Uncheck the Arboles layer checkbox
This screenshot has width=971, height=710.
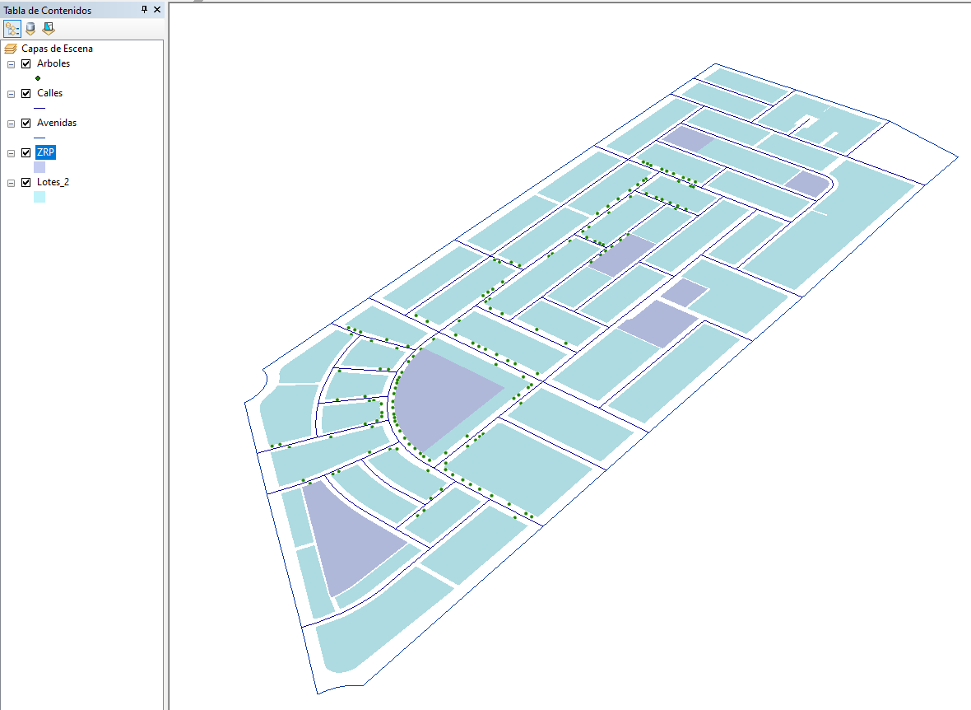26,63
